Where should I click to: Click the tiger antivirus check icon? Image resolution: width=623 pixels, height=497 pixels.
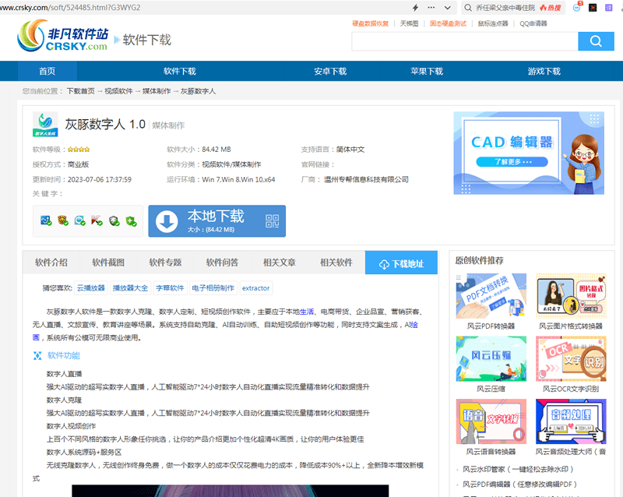point(63,220)
